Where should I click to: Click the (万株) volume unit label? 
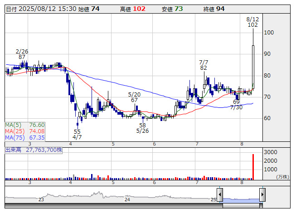coord(282,177)
